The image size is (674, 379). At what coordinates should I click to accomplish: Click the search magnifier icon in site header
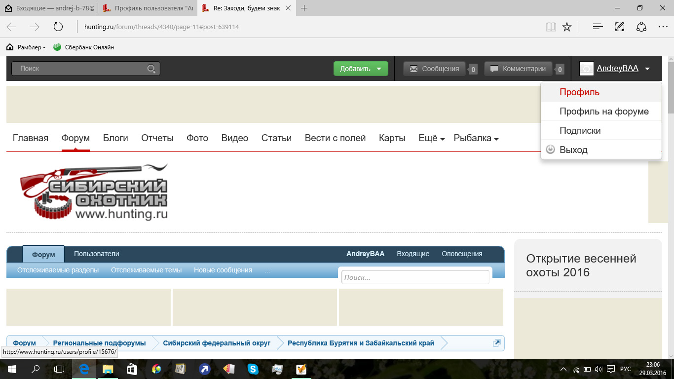tap(151, 69)
